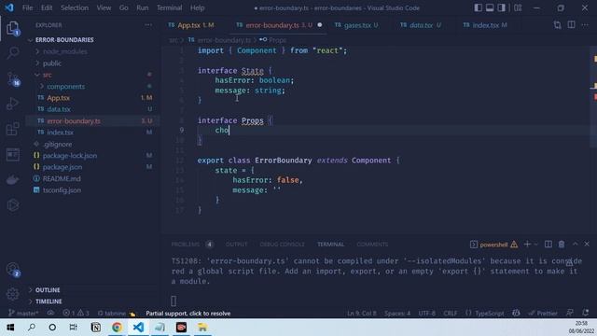Click UTF-8 encoding in status bar
This screenshot has width=597, height=336.
point(427,314)
